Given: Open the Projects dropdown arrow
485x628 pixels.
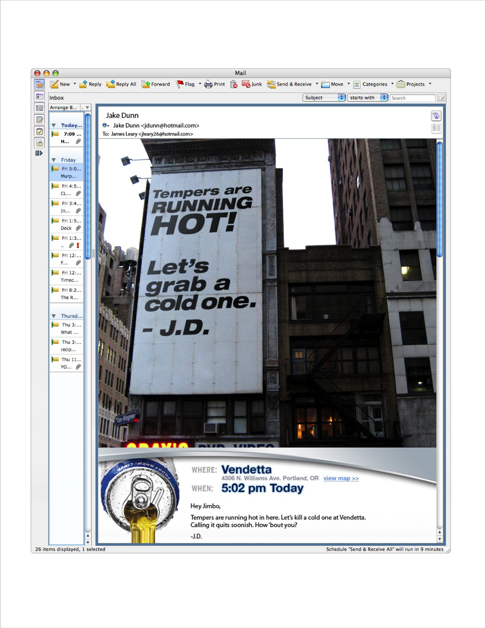Looking at the screenshot, I should [x=430, y=84].
